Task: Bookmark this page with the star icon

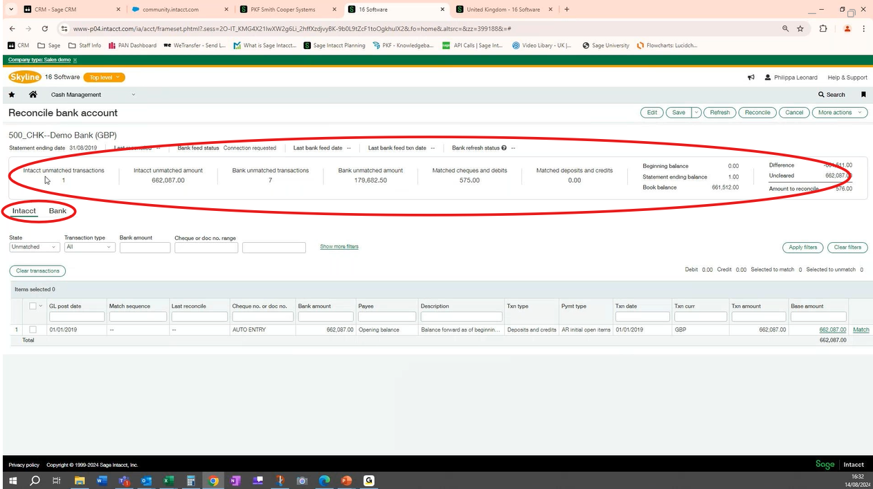Action: [800, 29]
